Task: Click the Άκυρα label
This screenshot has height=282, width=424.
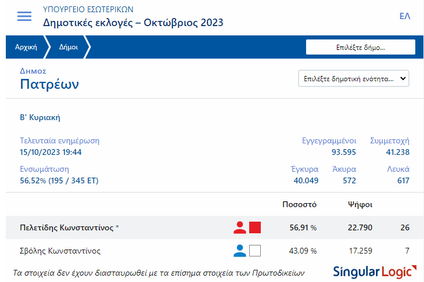Action: 344,169
